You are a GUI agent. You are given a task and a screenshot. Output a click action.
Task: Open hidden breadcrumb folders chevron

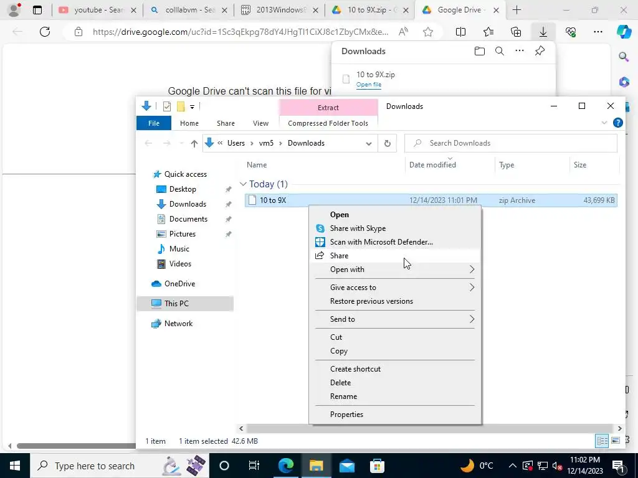[x=220, y=143]
